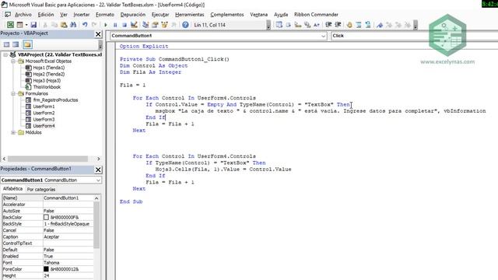Click the Insert UserForm toolbar icon
The height and width of the screenshot is (280, 498).
click(x=19, y=25)
